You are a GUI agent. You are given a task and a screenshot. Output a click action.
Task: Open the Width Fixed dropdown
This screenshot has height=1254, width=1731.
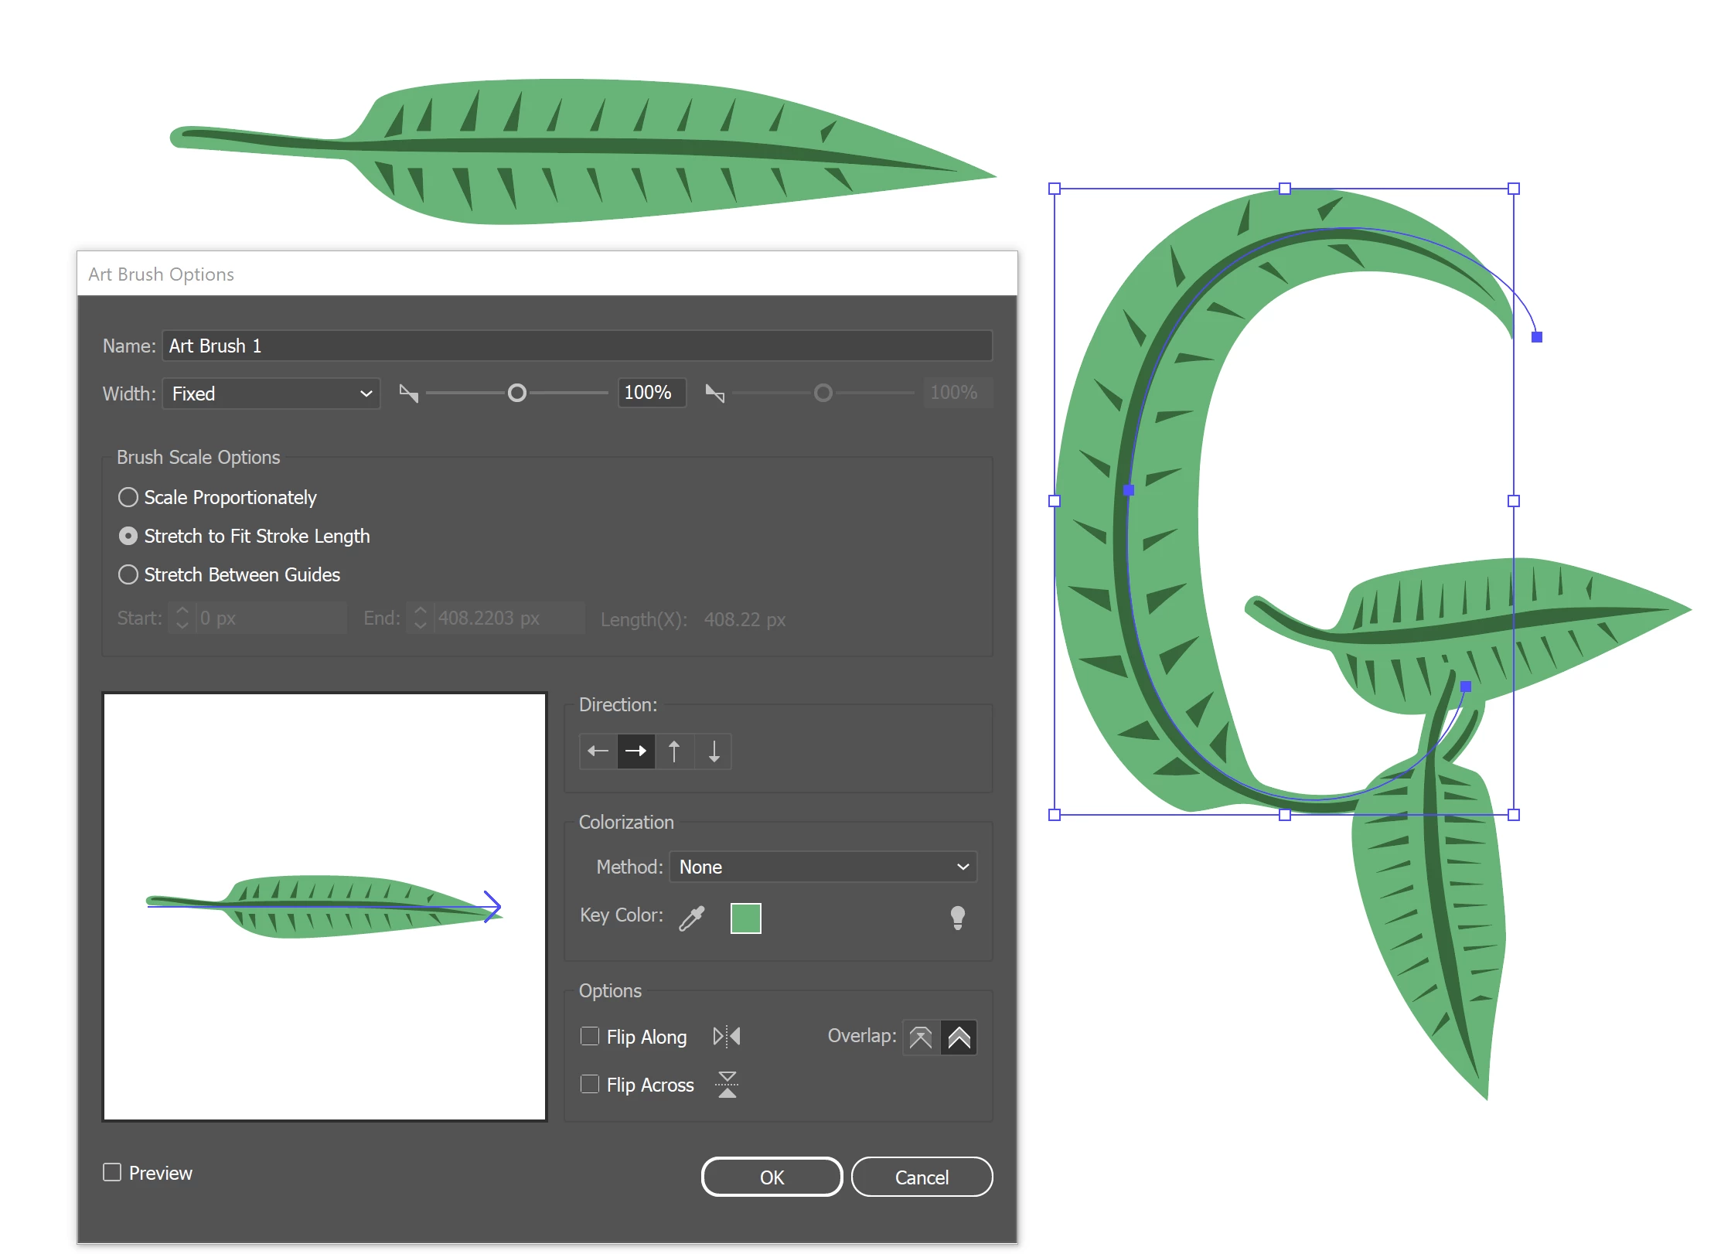271,394
